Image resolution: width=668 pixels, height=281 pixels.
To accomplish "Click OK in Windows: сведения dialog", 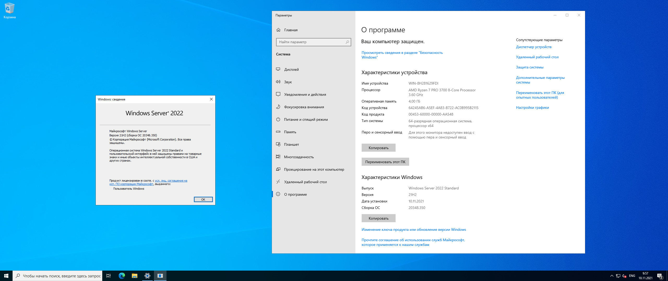I will [203, 200].
